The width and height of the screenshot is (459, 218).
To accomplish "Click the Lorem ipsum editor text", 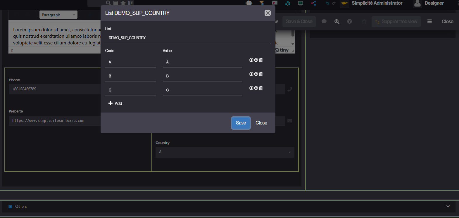I will (57, 36).
